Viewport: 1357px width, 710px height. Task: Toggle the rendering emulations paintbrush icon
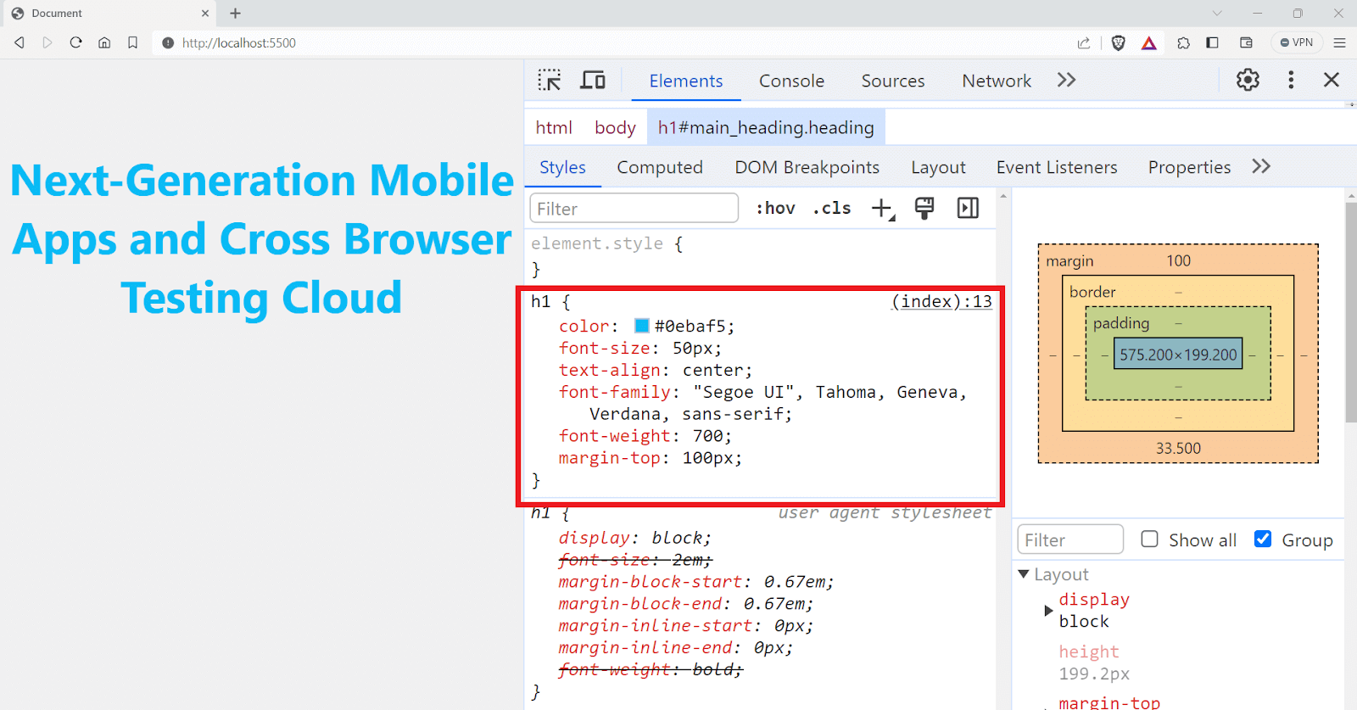pyautogui.click(x=924, y=209)
